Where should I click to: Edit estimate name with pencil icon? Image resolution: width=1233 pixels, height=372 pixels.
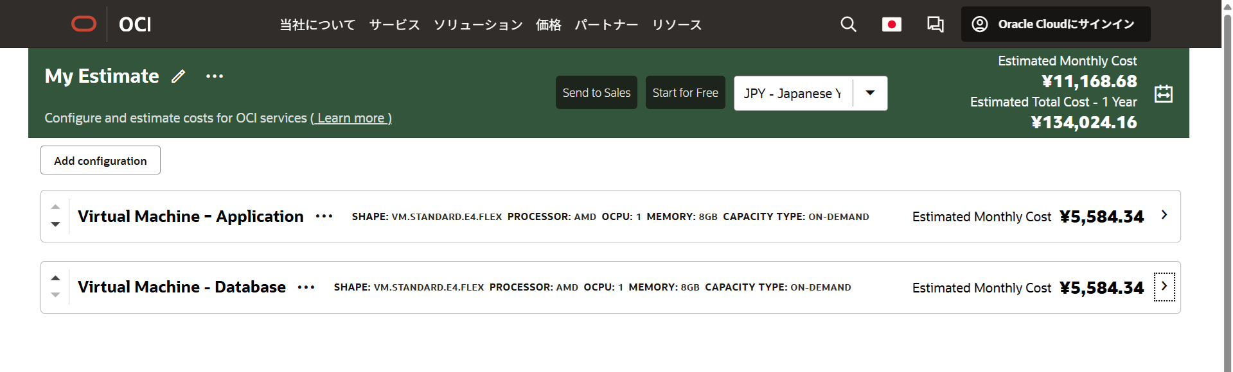point(179,76)
